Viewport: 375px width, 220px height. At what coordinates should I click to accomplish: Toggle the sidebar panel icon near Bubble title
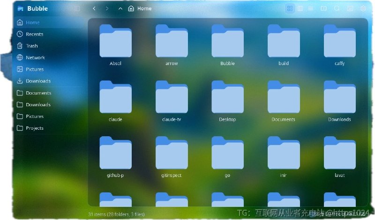77,8
